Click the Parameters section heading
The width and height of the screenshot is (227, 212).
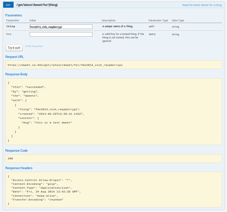click(x=14, y=15)
